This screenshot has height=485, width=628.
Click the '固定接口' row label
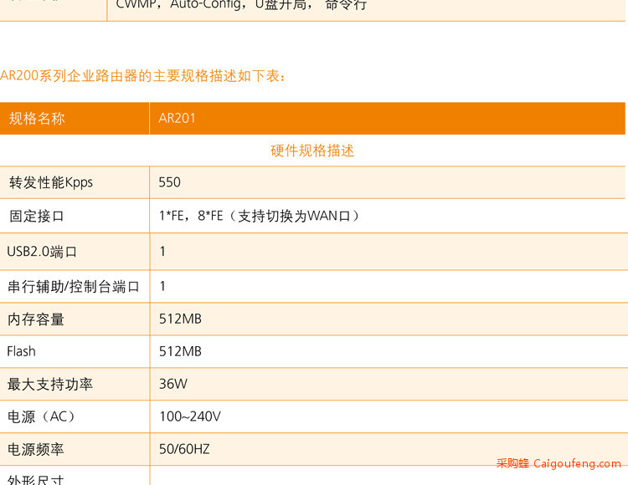click(37, 216)
